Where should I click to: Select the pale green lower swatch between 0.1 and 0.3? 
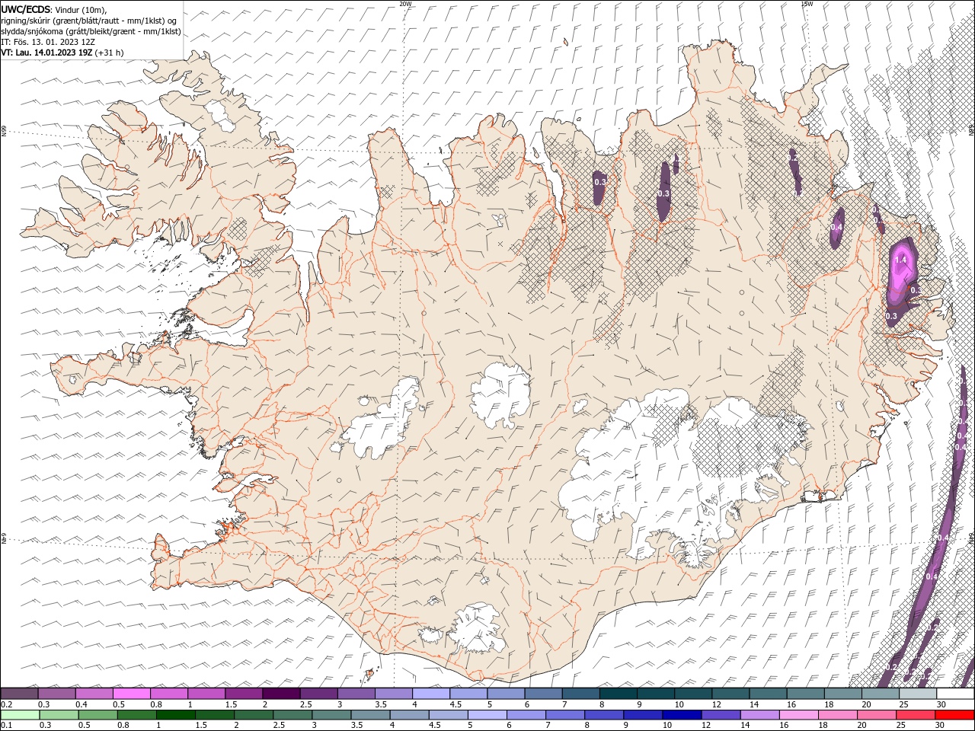click(20, 715)
